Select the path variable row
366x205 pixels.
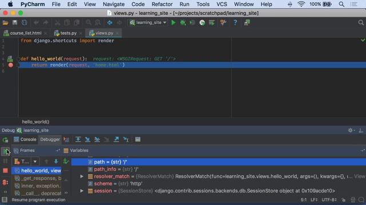218,162
